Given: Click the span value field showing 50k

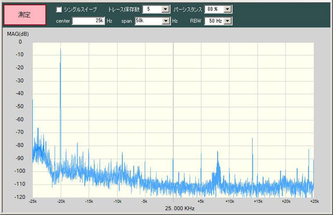Looking at the screenshot, I should point(149,21).
